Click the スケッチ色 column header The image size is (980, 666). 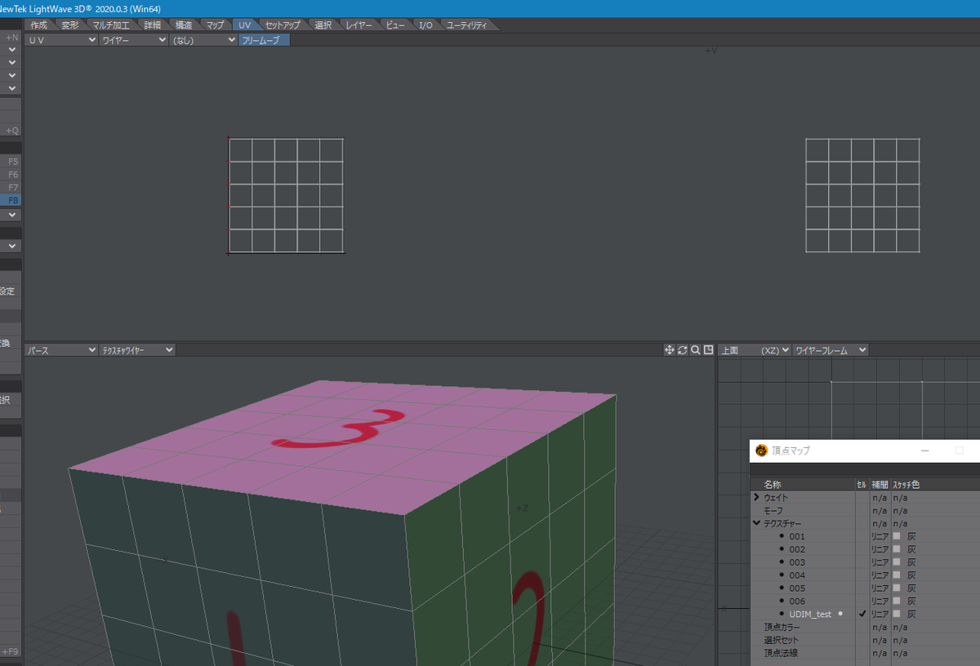[x=906, y=484]
